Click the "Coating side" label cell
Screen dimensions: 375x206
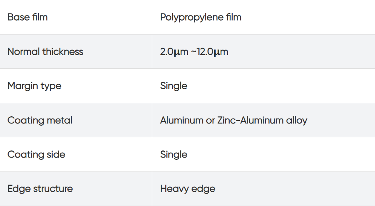click(36, 155)
